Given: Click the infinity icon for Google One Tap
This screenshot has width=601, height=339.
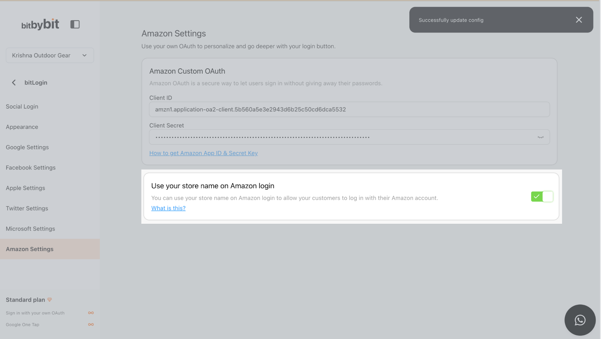Looking at the screenshot, I should [91, 324].
